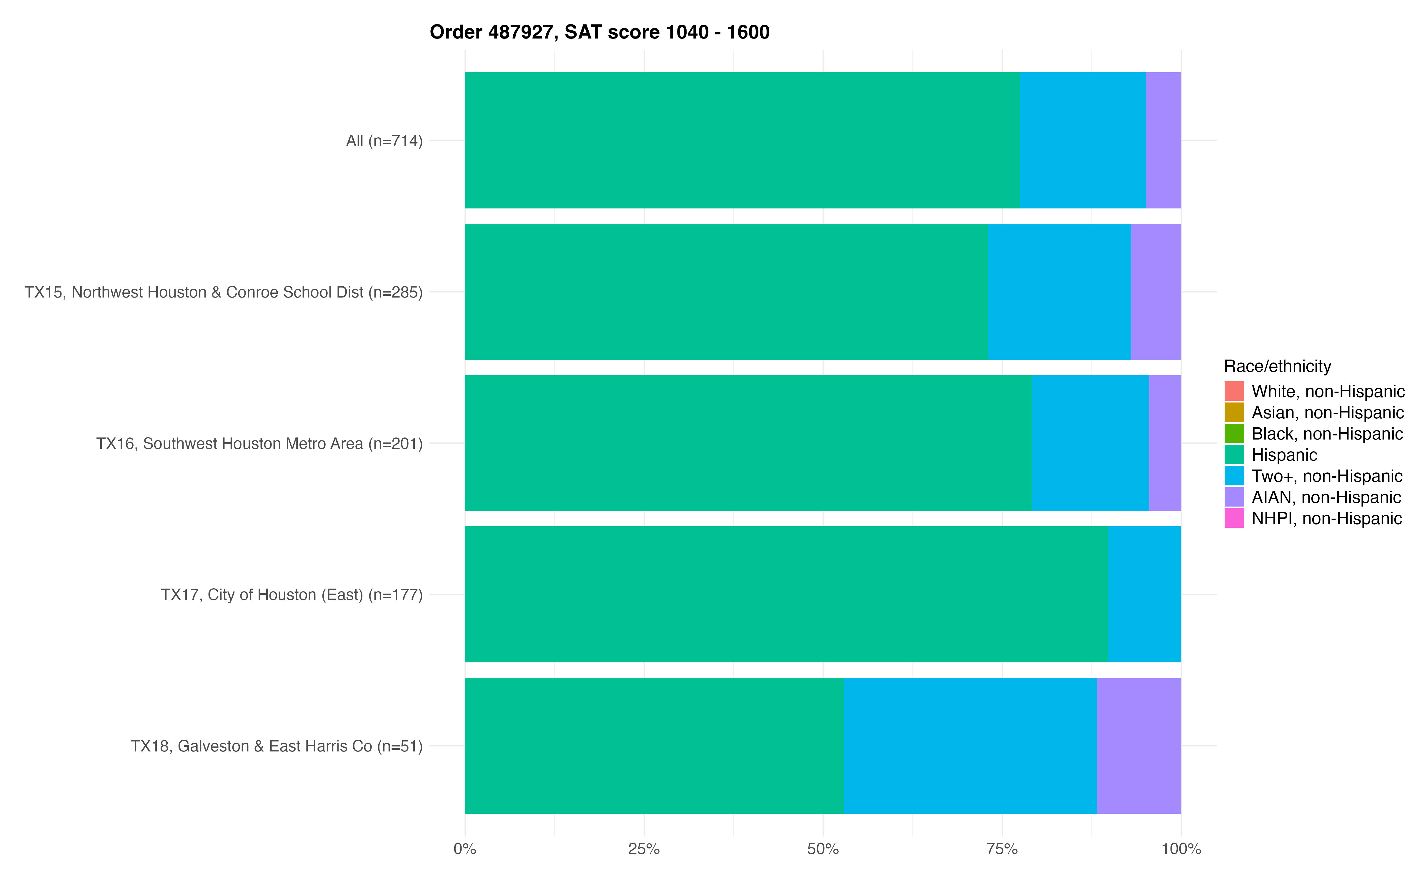This screenshot has width=1412, height=882.
Task: Select the Two+ blue segment in TX18 bar
Action: (970, 746)
